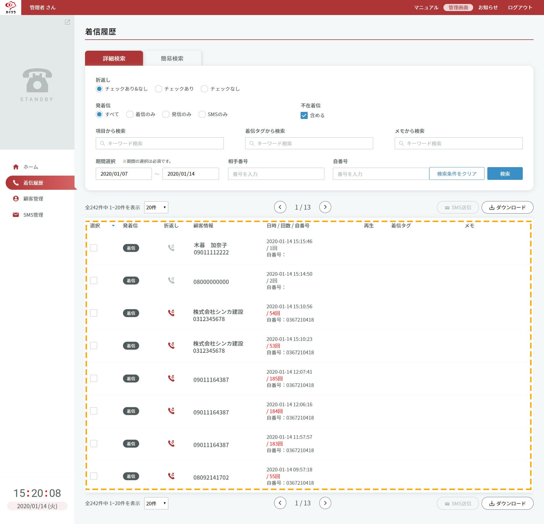Click callback phone icon for 08092141702 row
Image resolution: width=544 pixels, height=524 pixels.
point(171,476)
